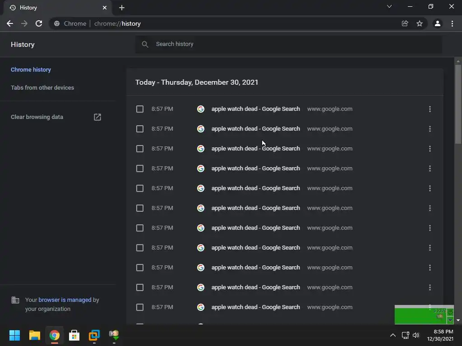Image resolution: width=462 pixels, height=346 pixels.
Task: Go back using the browser back arrow
Action: 10,23
